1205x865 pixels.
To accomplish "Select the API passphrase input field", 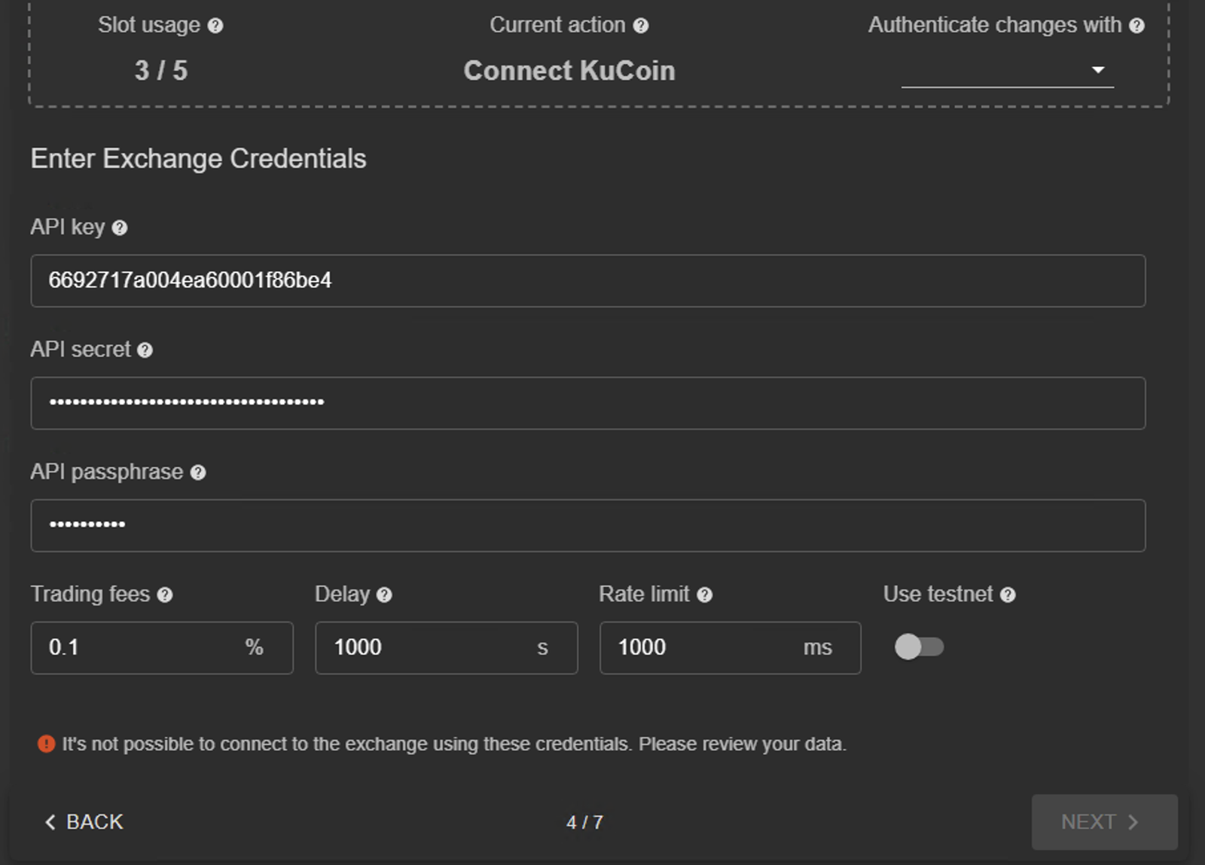I will pyautogui.click(x=587, y=525).
